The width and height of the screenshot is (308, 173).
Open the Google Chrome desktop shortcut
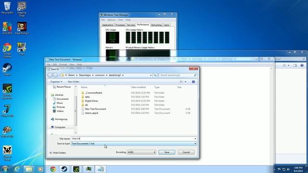[x=7, y=50]
